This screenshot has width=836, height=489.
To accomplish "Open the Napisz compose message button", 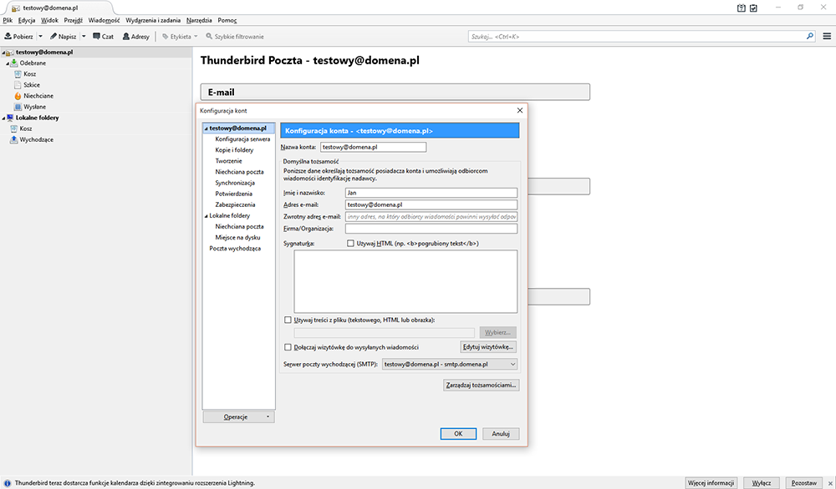I will click(64, 36).
